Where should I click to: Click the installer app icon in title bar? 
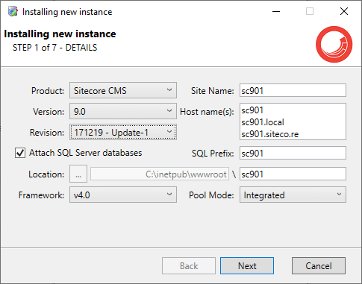coord(13,11)
